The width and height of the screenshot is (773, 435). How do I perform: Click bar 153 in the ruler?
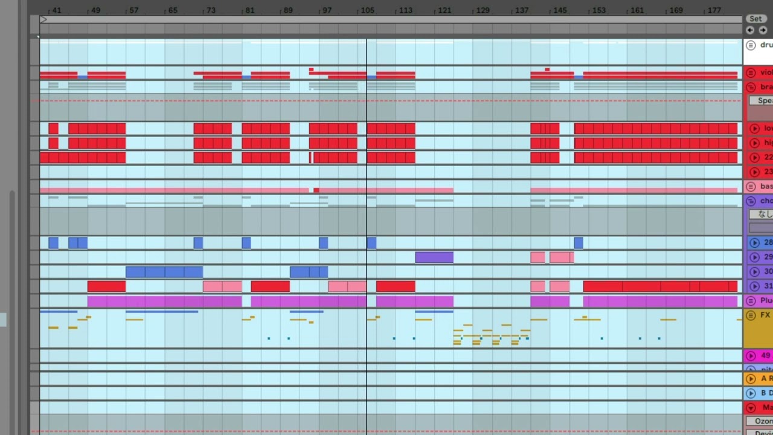tap(599, 10)
